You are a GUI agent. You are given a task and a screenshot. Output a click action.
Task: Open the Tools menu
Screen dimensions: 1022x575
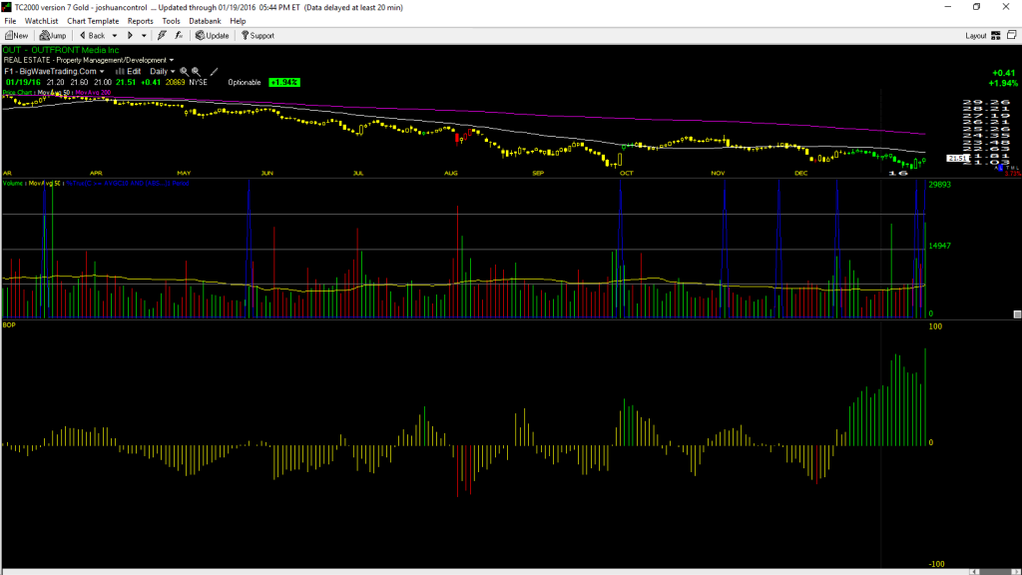point(171,21)
